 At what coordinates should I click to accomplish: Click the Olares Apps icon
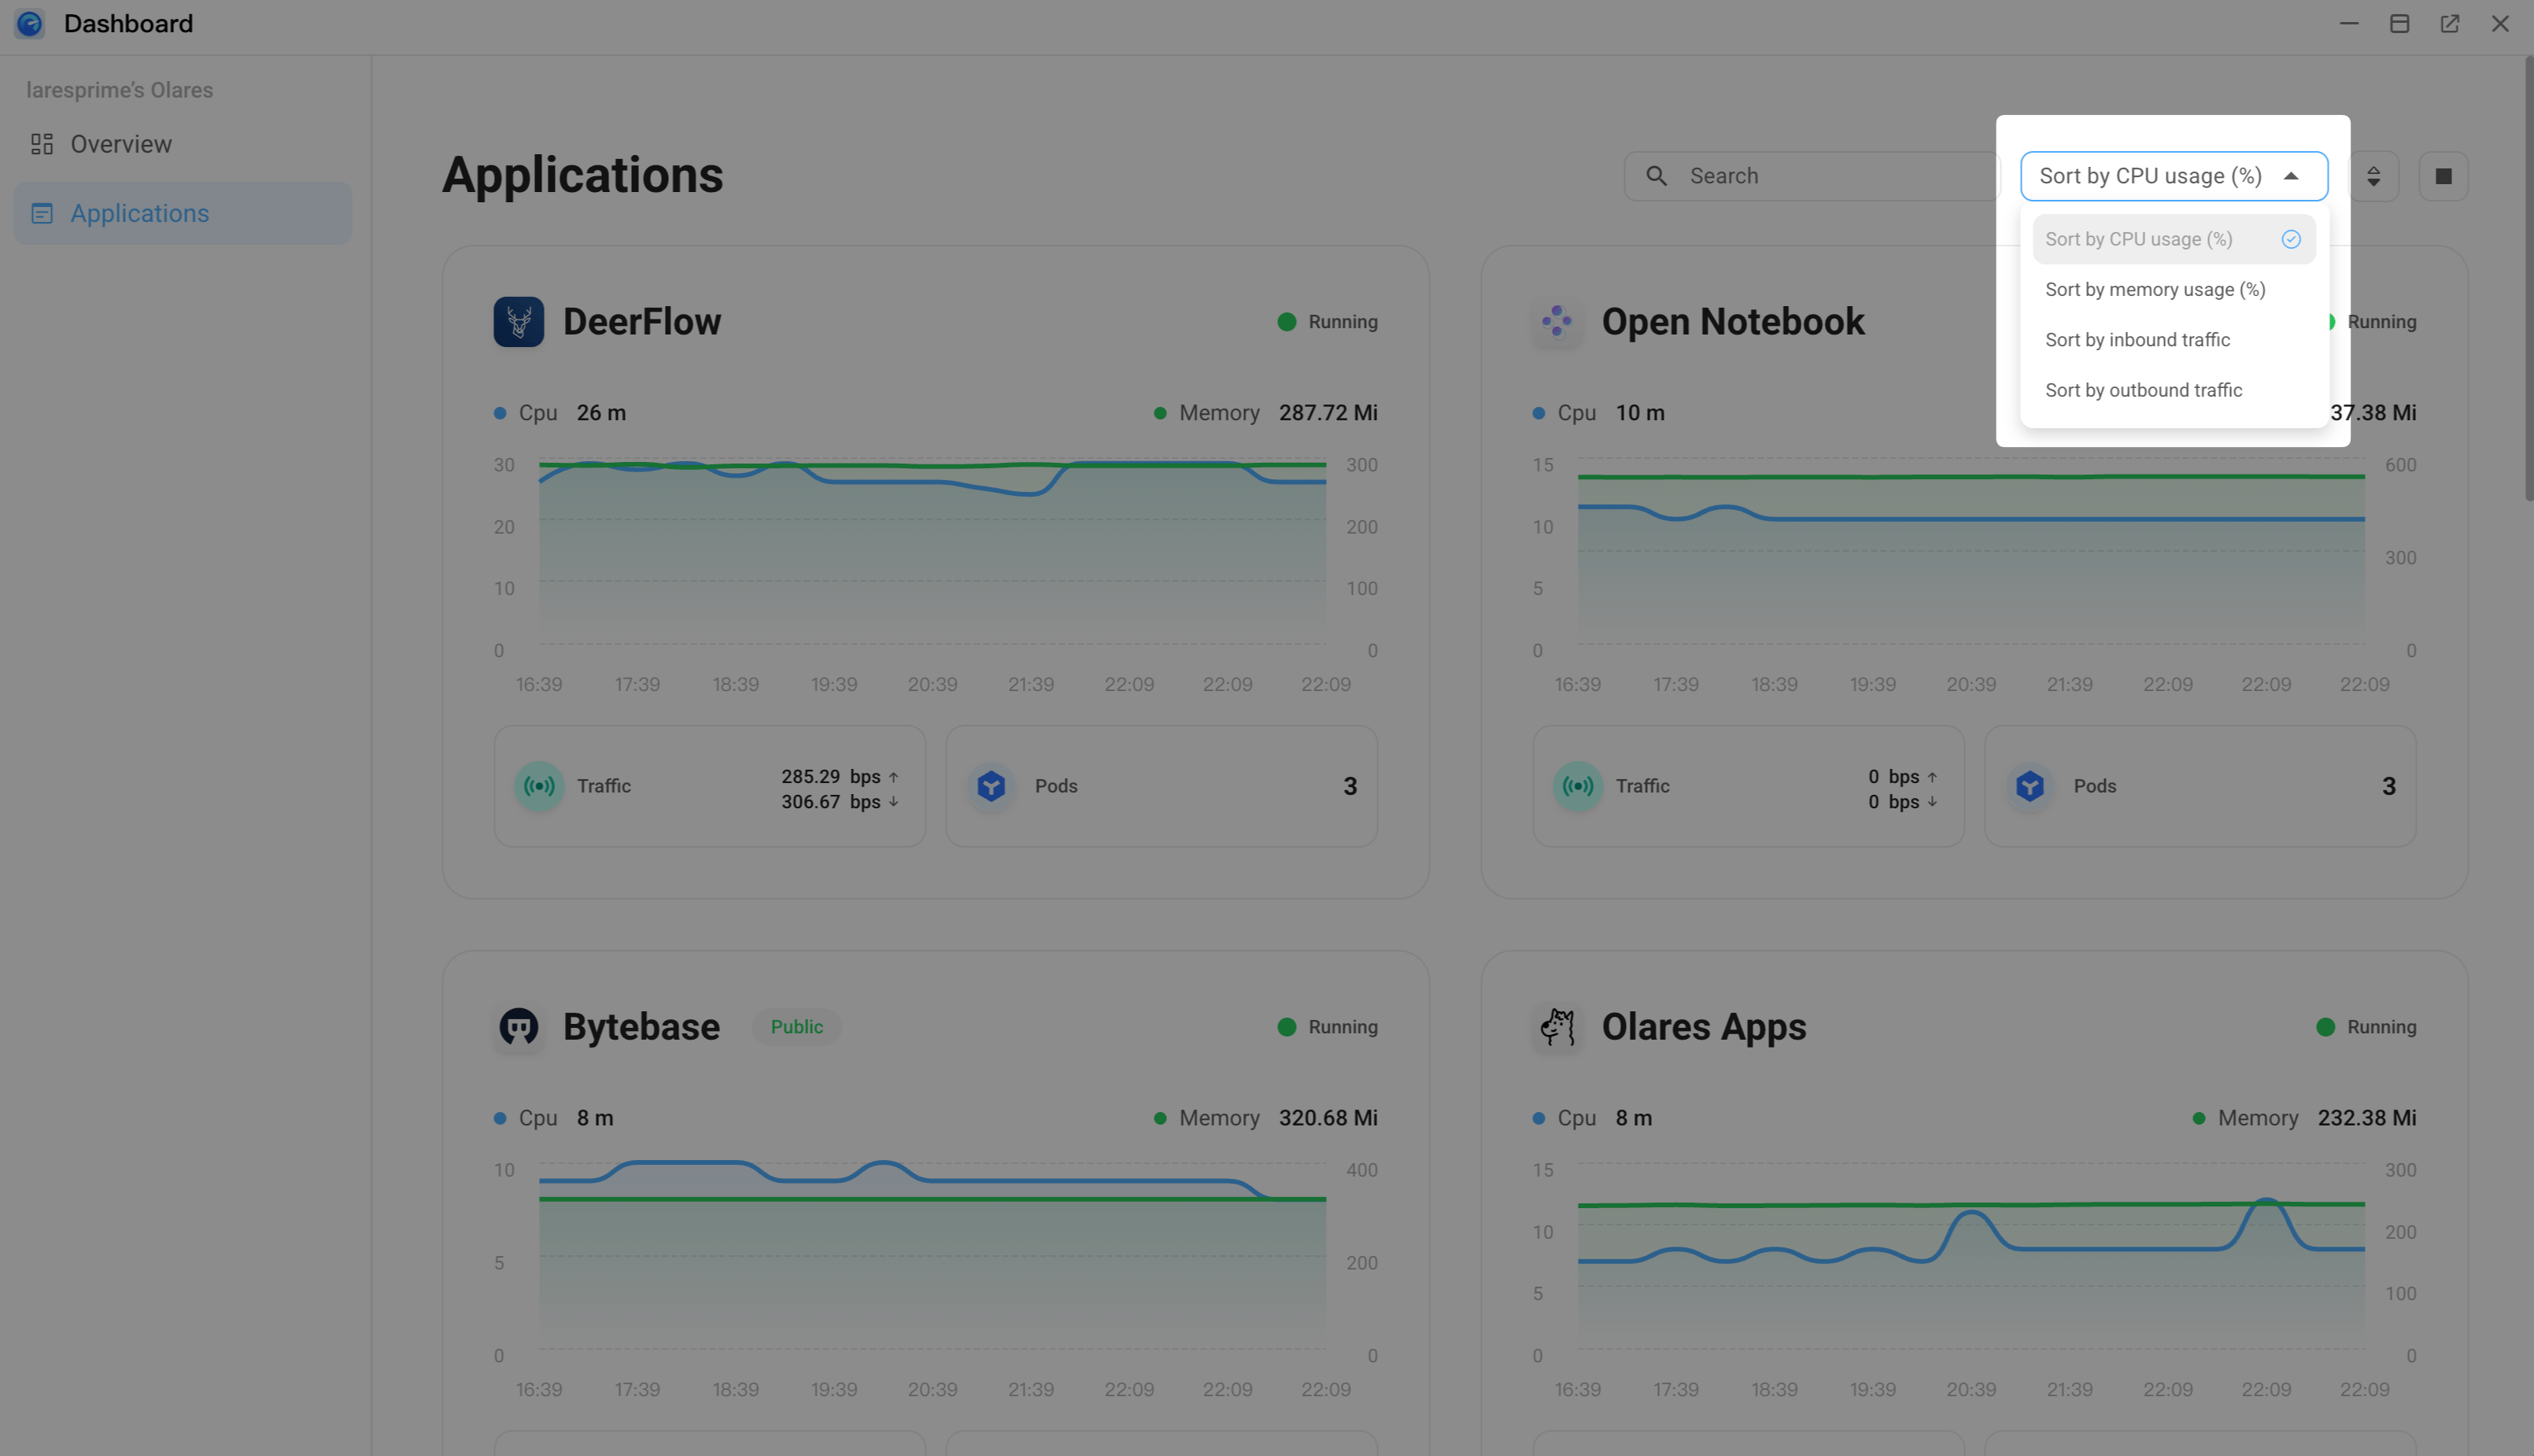(x=1557, y=1026)
